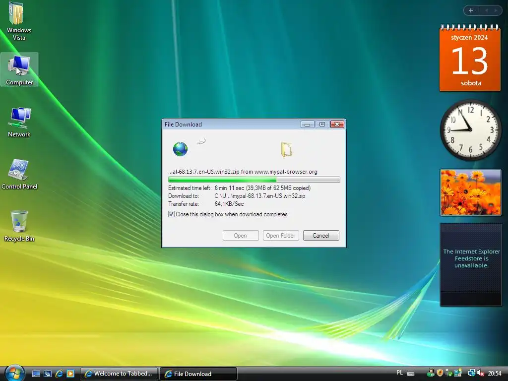Screen dimensions: 508x381
Task: Select the Control Panel desktop icon
Action: (x=19, y=174)
